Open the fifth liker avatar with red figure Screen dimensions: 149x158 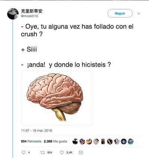[x=103, y=142]
